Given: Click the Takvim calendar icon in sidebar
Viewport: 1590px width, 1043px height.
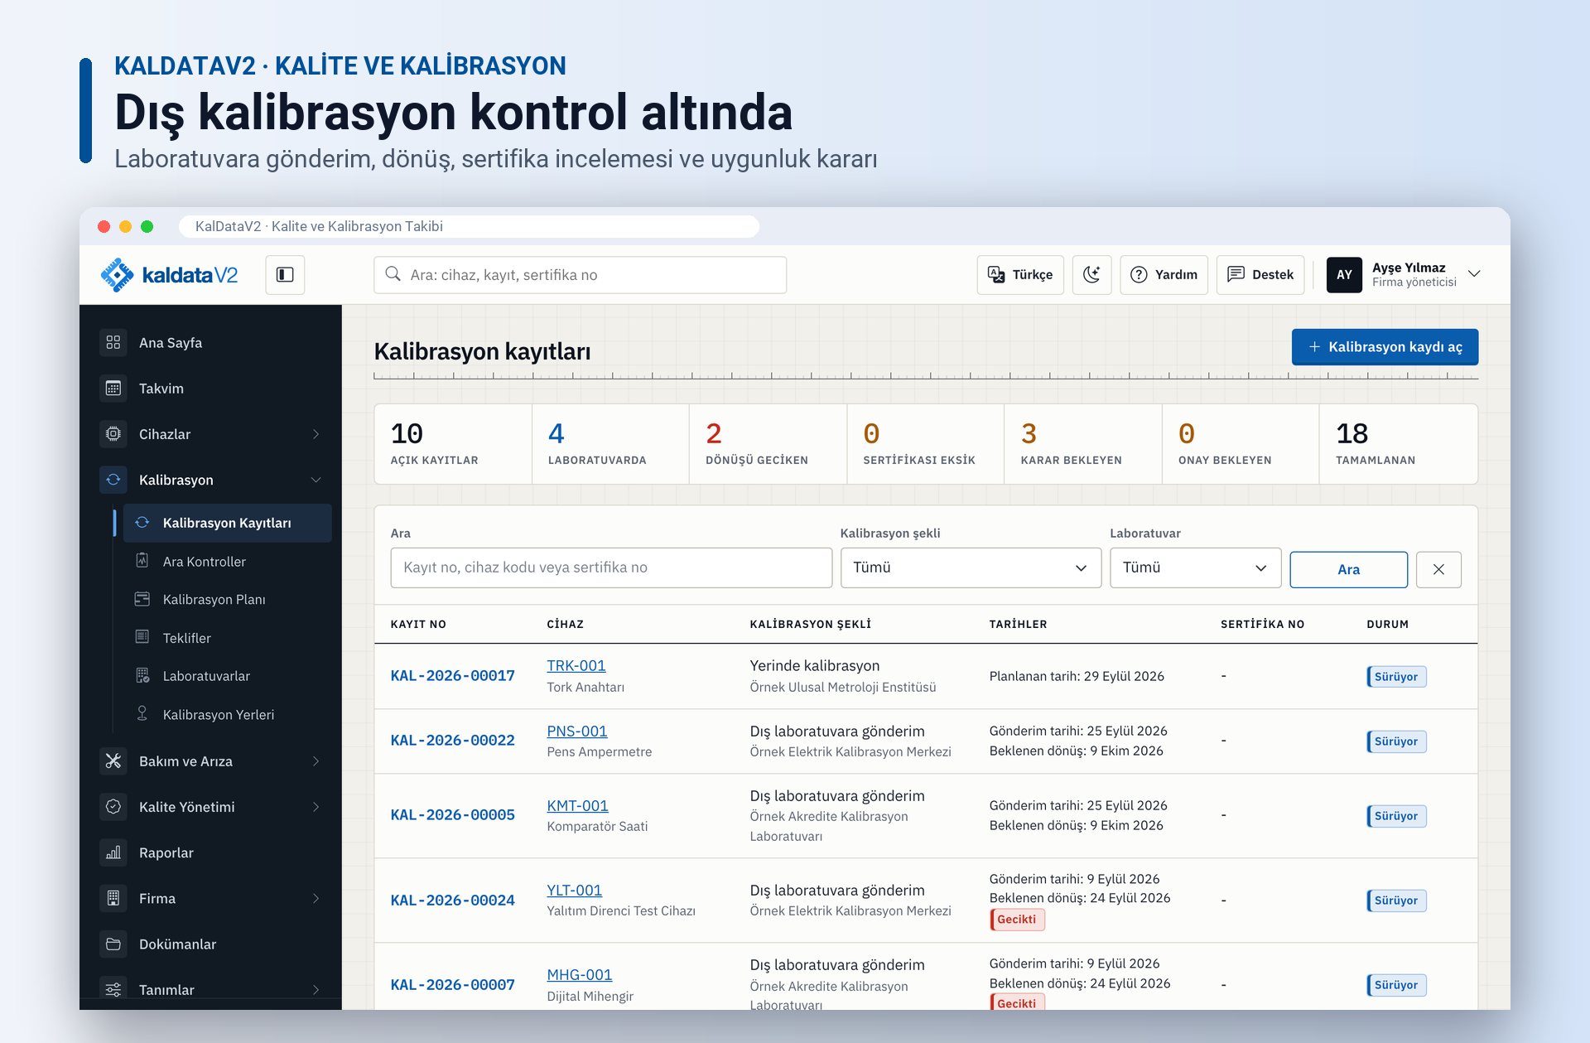Looking at the screenshot, I should [113, 389].
